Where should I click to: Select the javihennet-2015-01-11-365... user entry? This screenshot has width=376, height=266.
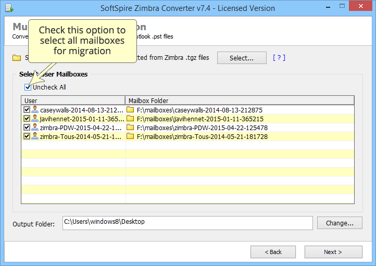tap(82, 119)
